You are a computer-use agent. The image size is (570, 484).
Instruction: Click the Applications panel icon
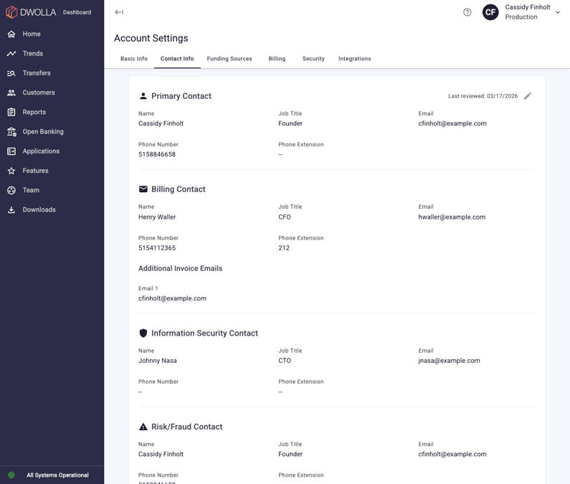(x=11, y=151)
